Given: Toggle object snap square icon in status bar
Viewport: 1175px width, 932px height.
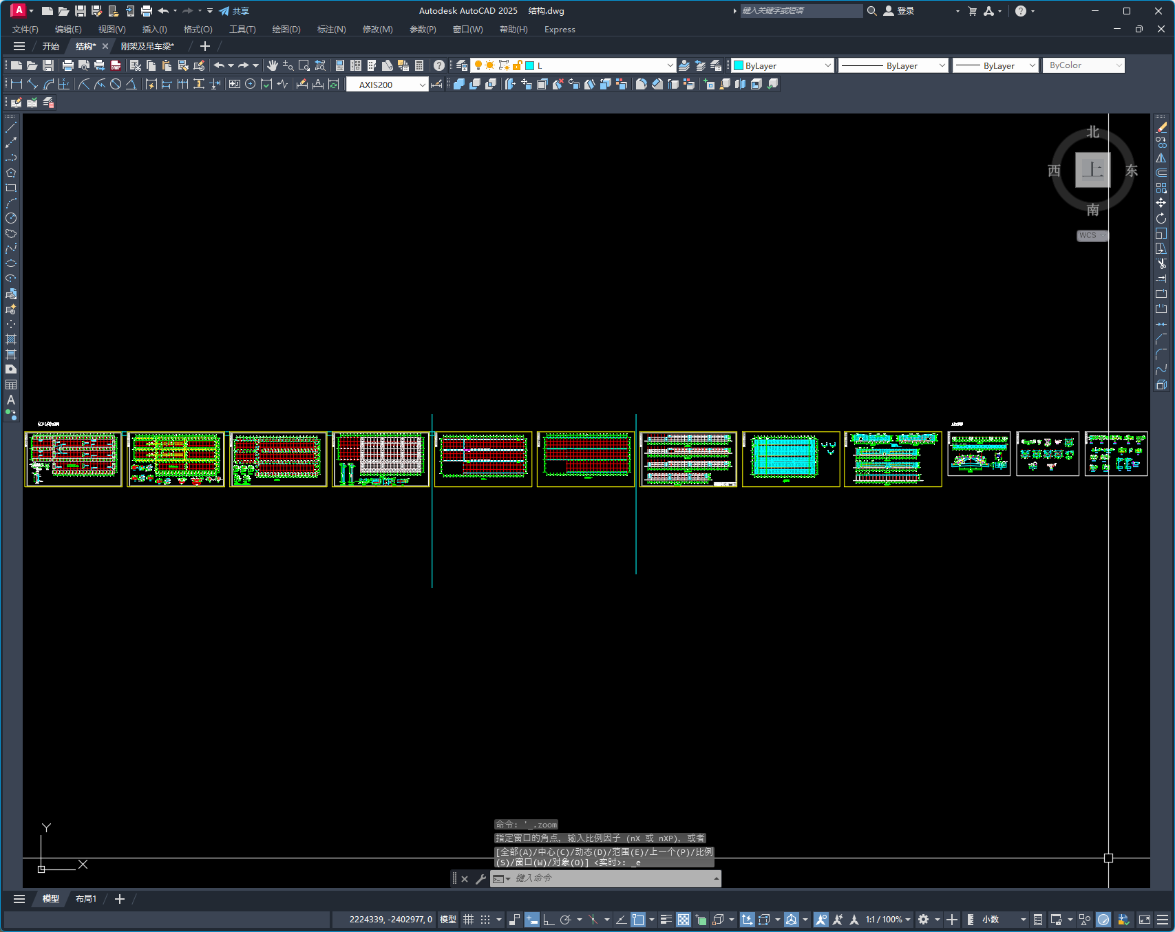Looking at the screenshot, I should 638,920.
